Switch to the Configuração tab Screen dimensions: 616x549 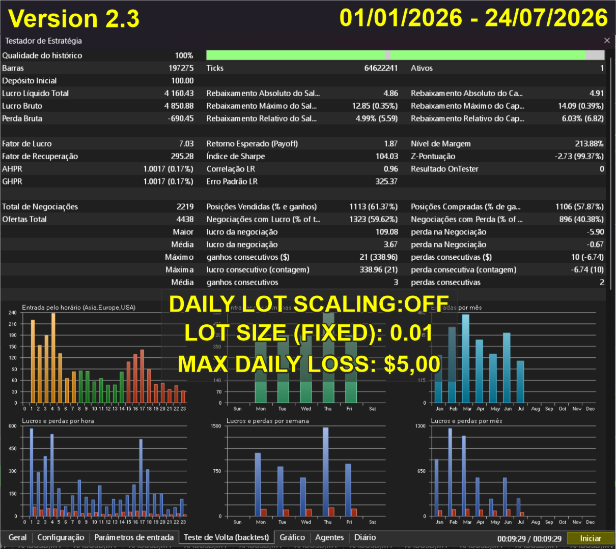(x=61, y=537)
